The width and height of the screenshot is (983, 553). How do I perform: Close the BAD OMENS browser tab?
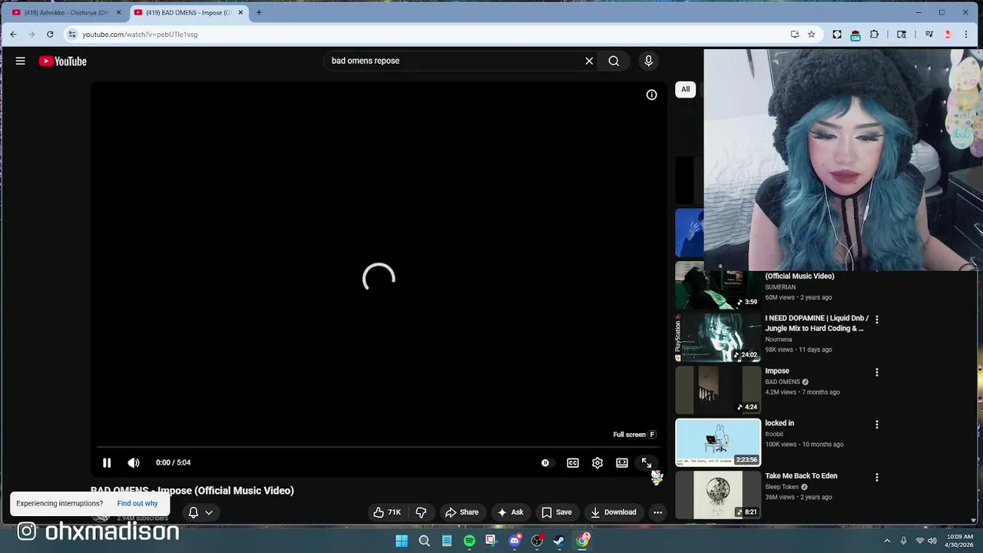tap(240, 12)
